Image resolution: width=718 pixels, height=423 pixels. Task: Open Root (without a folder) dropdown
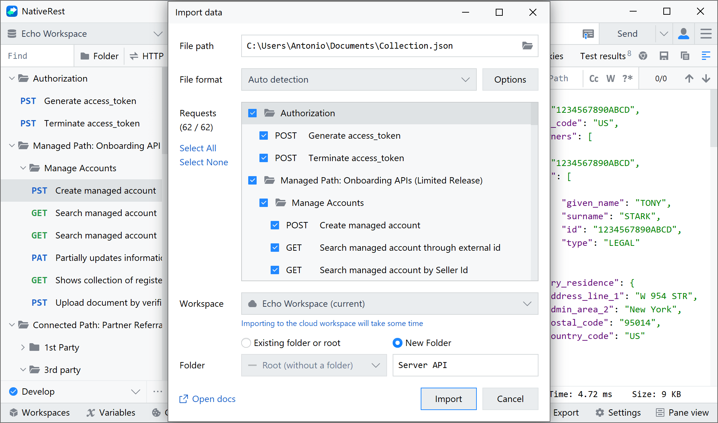[314, 365]
